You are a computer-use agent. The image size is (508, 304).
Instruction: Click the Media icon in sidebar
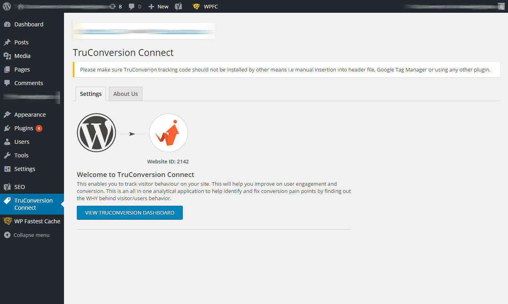(7, 56)
